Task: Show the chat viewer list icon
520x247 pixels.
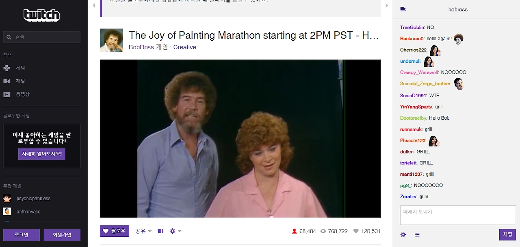Action: (x=417, y=234)
